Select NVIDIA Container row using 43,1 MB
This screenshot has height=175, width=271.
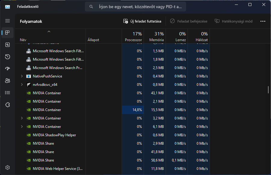pyautogui.click(x=113, y=93)
